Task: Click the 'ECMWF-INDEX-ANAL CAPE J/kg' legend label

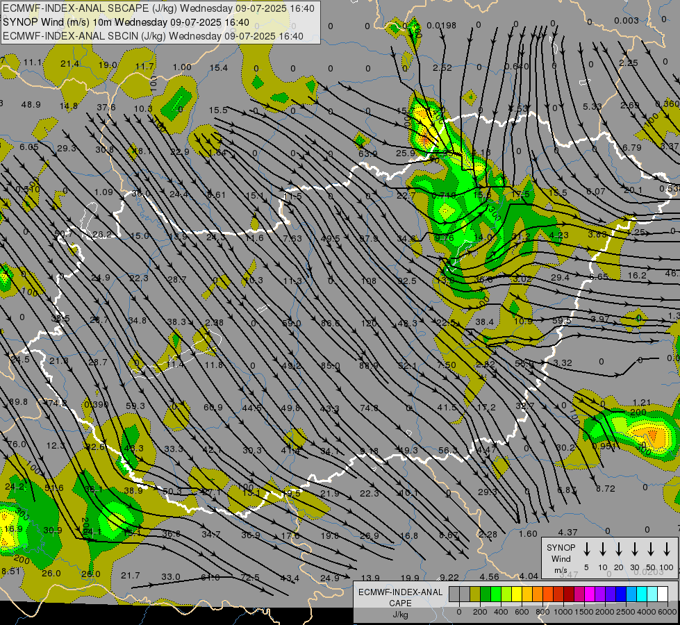Action: [x=400, y=603]
